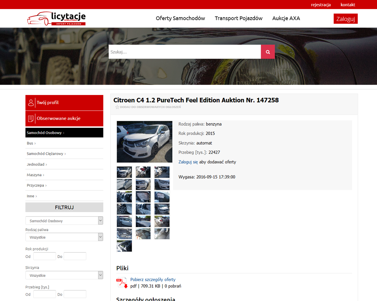This screenshot has width=377, height=301.
Task: Open middle thumbnail in third gallery row
Action: click(143, 197)
